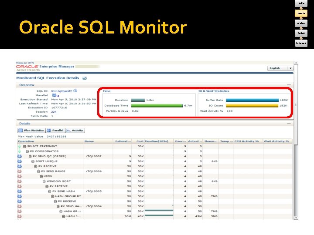This screenshot has height=235, width=314.
Task: Click the blue Buffer Gets bar
Action: [x=253, y=100]
